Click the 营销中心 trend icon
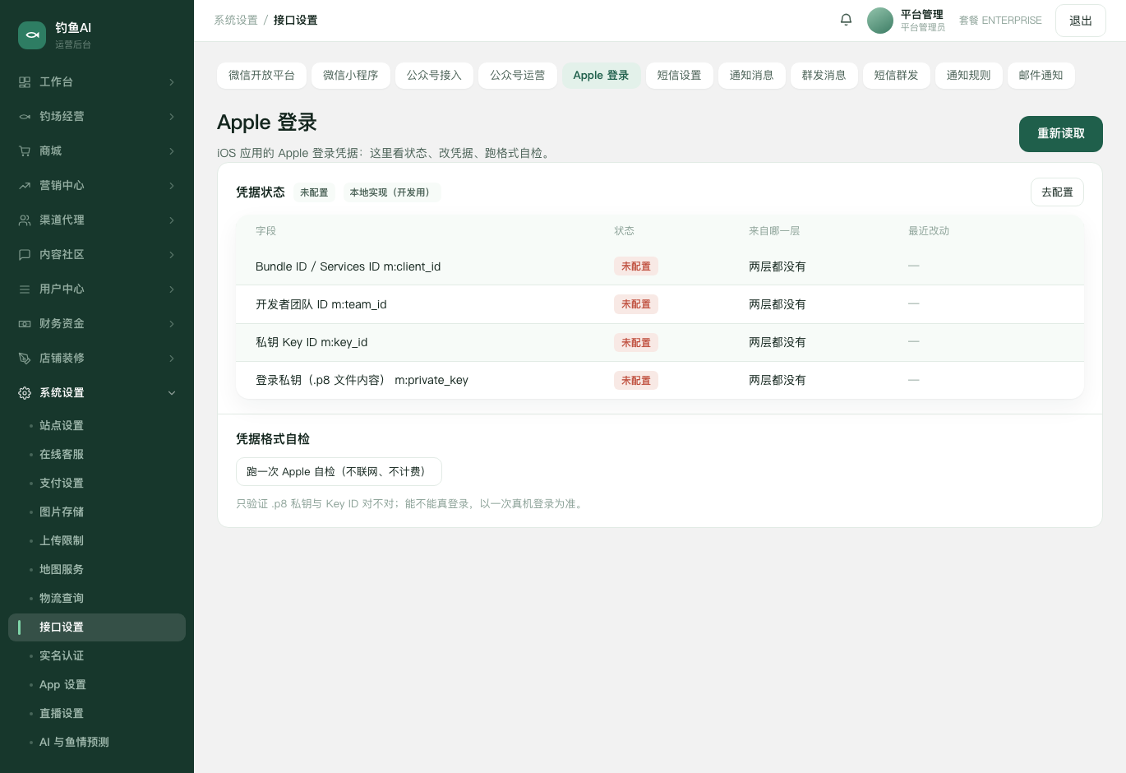Viewport: 1126px width, 773px height. click(x=25, y=186)
